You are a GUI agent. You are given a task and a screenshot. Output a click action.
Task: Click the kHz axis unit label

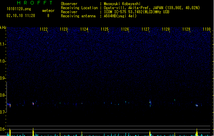tap(3, 28)
